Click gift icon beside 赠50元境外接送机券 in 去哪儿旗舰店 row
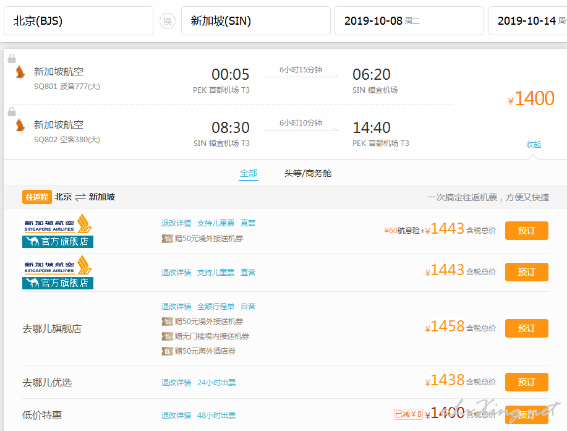The width and height of the screenshot is (567, 431). pyautogui.click(x=167, y=322)
